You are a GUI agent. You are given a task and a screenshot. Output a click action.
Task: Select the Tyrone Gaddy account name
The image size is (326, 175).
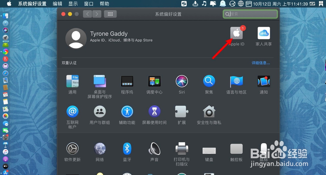point(109,34)
